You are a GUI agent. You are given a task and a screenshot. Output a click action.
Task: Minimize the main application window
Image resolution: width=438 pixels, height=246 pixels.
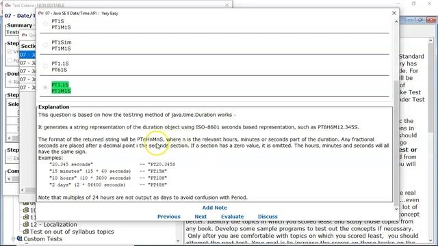point(398,3)
